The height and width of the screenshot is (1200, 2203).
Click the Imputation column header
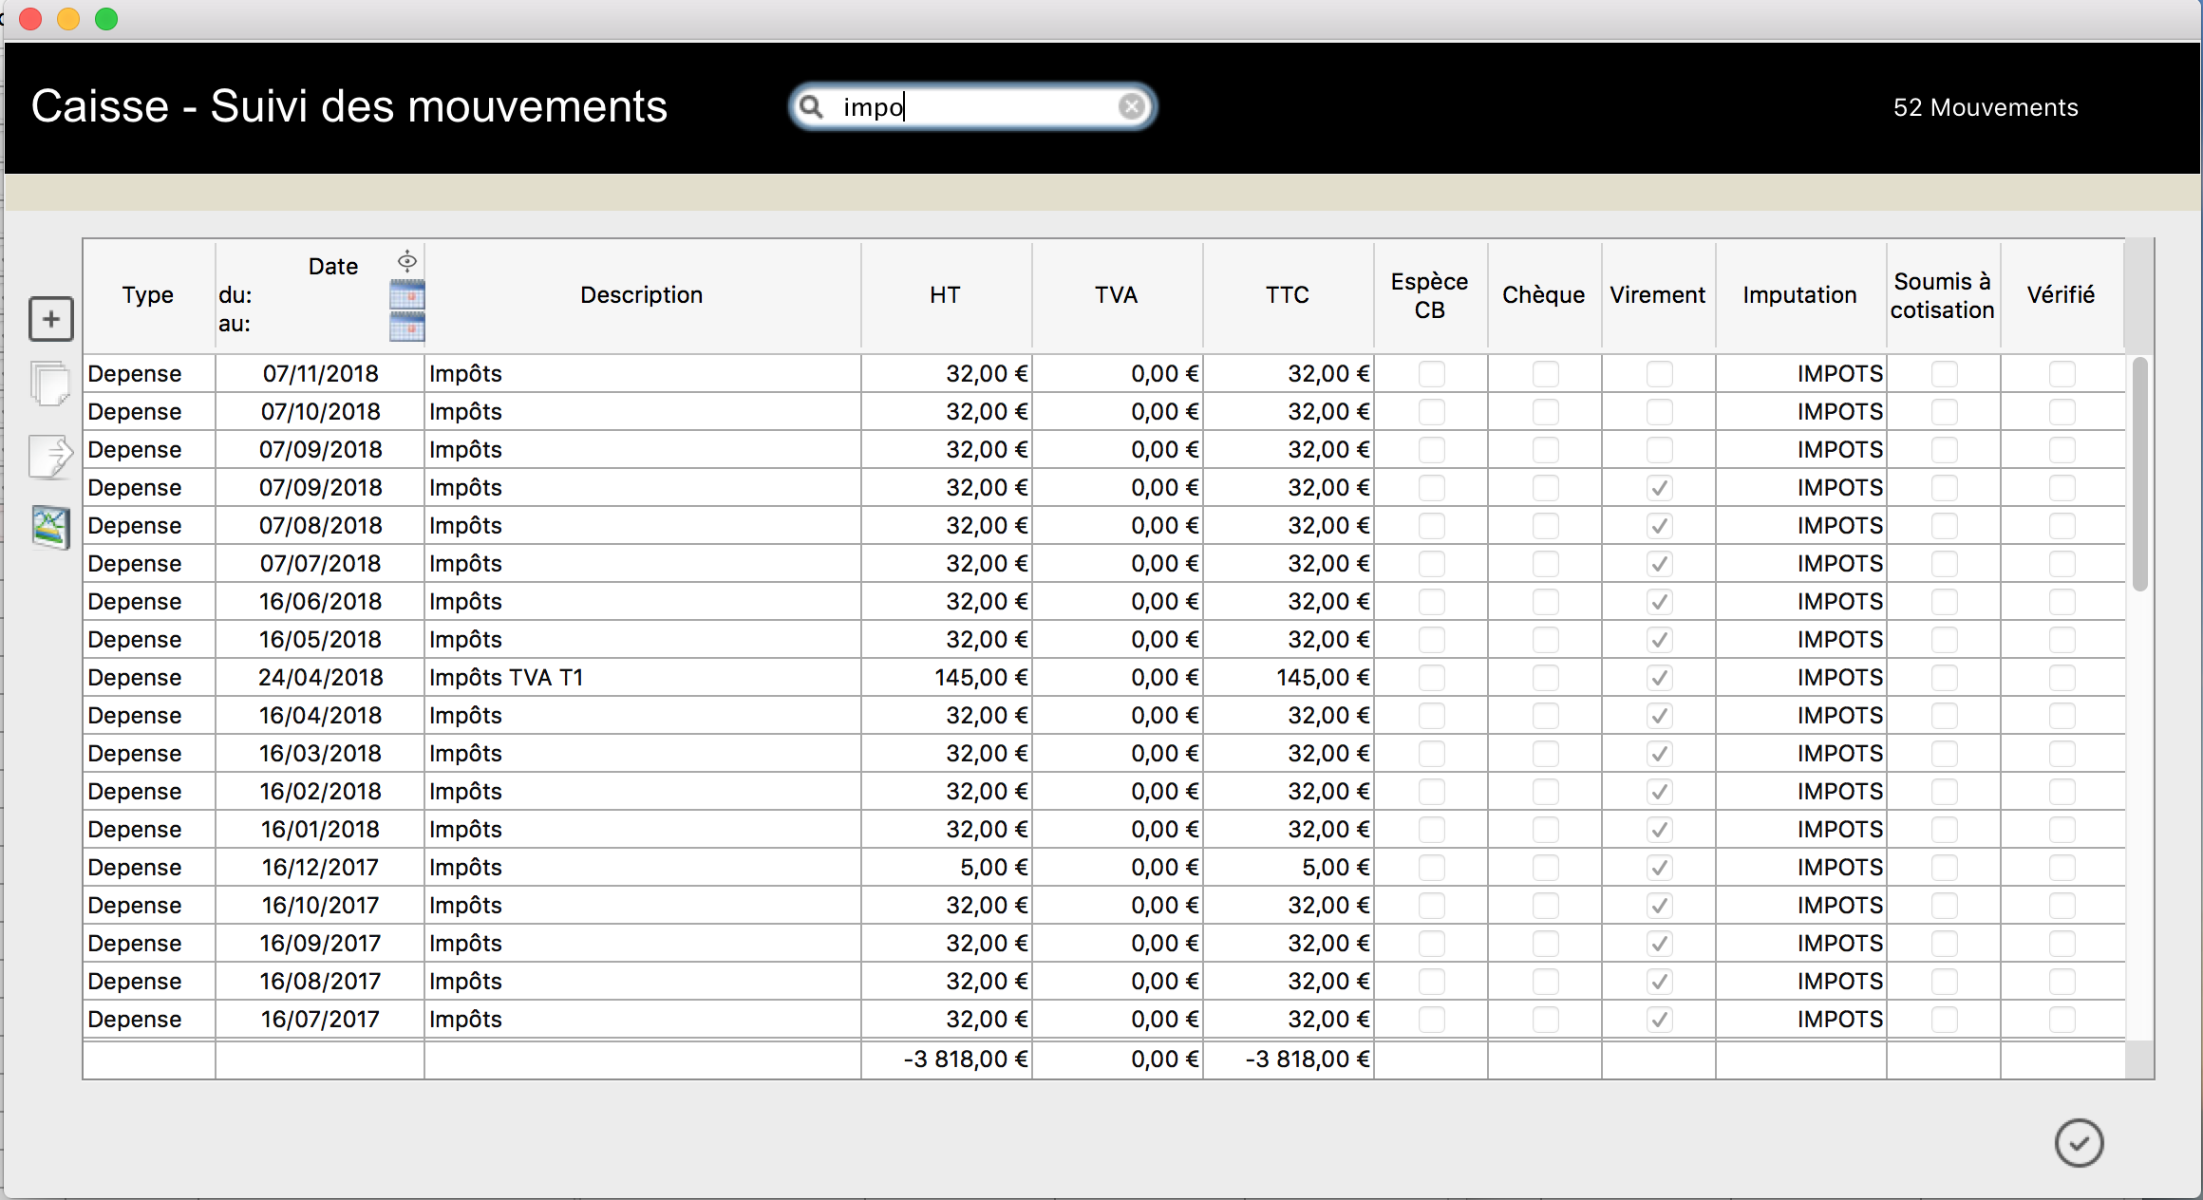(1799, 295)
